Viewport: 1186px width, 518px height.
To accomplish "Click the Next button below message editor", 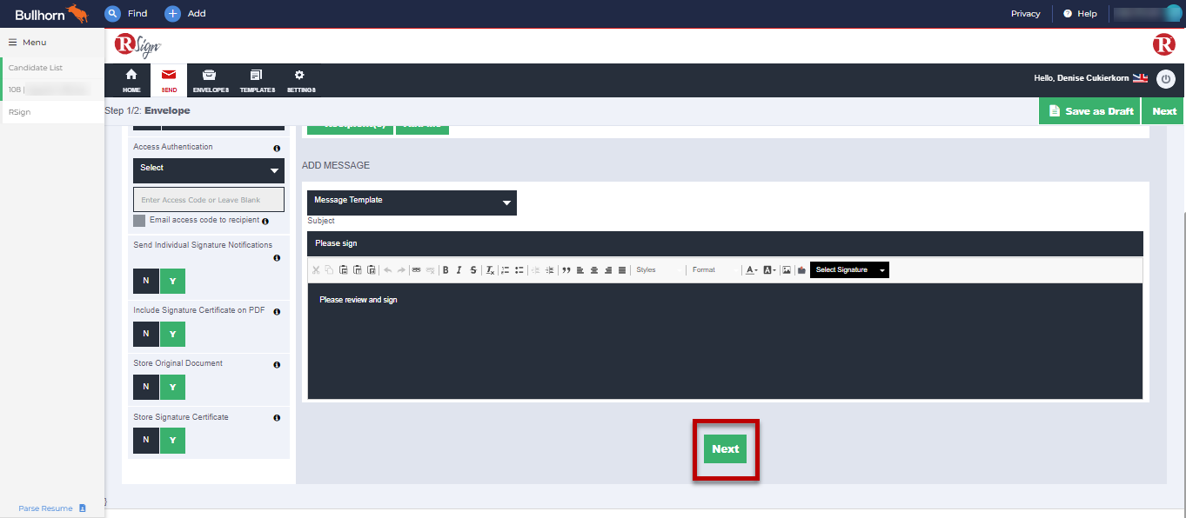I will point(725,449).
